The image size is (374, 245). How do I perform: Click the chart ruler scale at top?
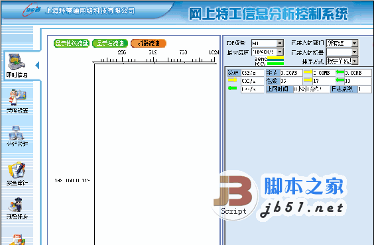tap(155, 57)
